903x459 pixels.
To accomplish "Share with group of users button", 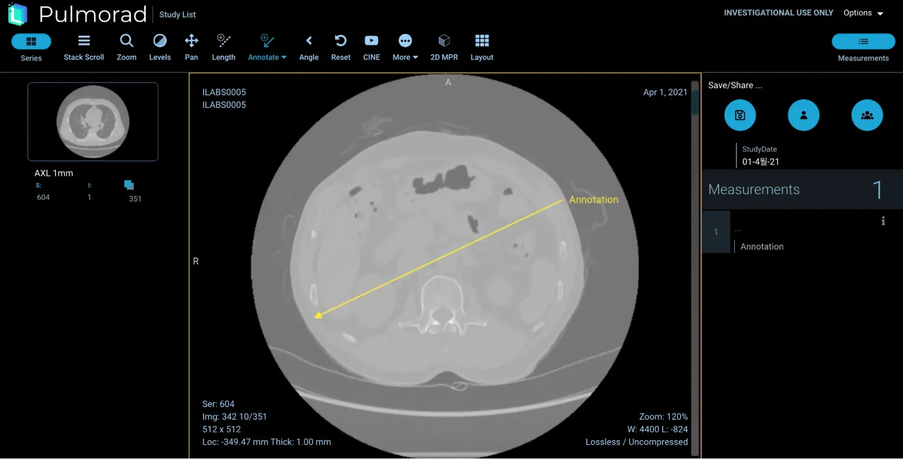I will [866, 115].
